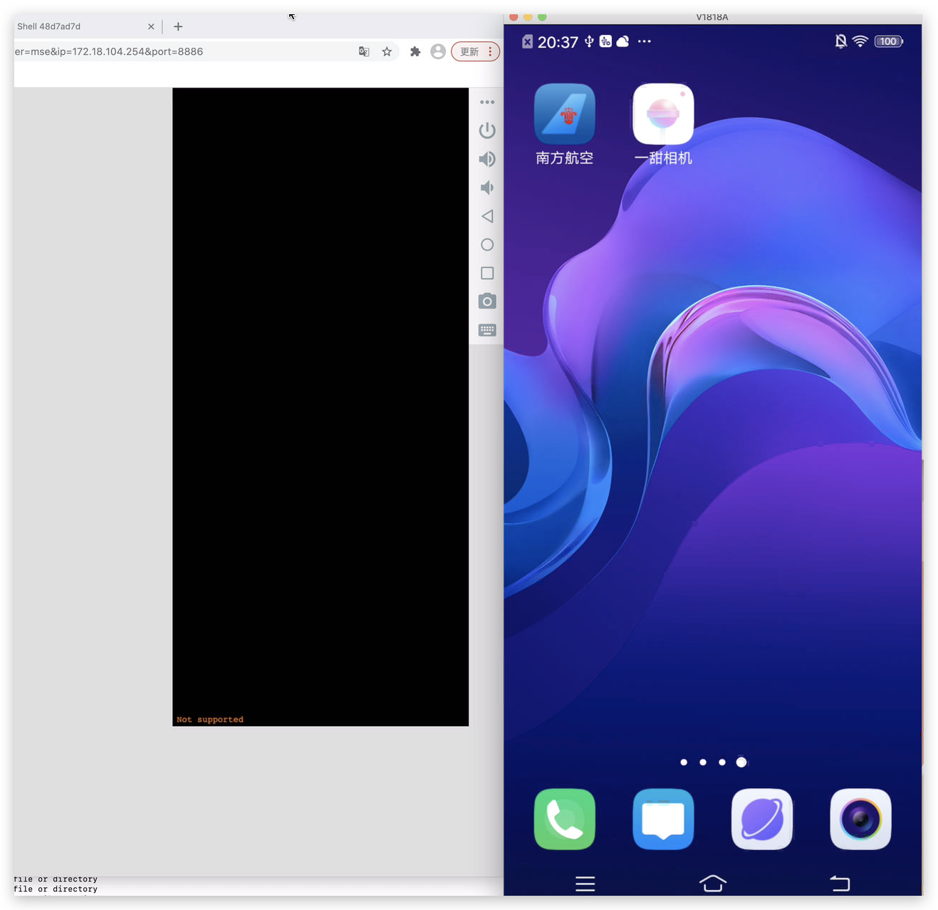Launch the 一甜相机 app on the phone
Screen dimensions: 938x910
[663, 125]
